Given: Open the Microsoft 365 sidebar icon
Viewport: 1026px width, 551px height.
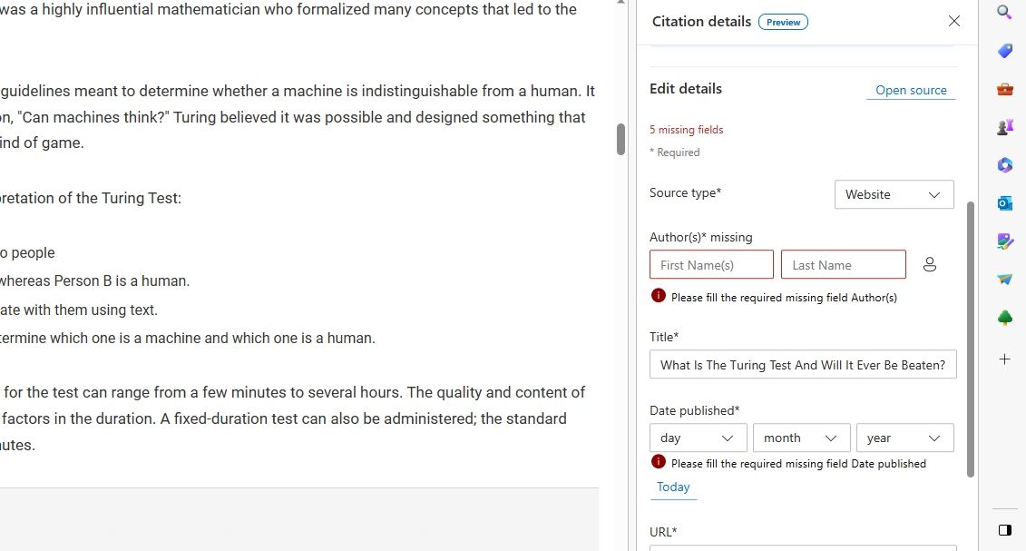Looking at the screenshot, I should pyautogui.click(x=1004, y=165).
